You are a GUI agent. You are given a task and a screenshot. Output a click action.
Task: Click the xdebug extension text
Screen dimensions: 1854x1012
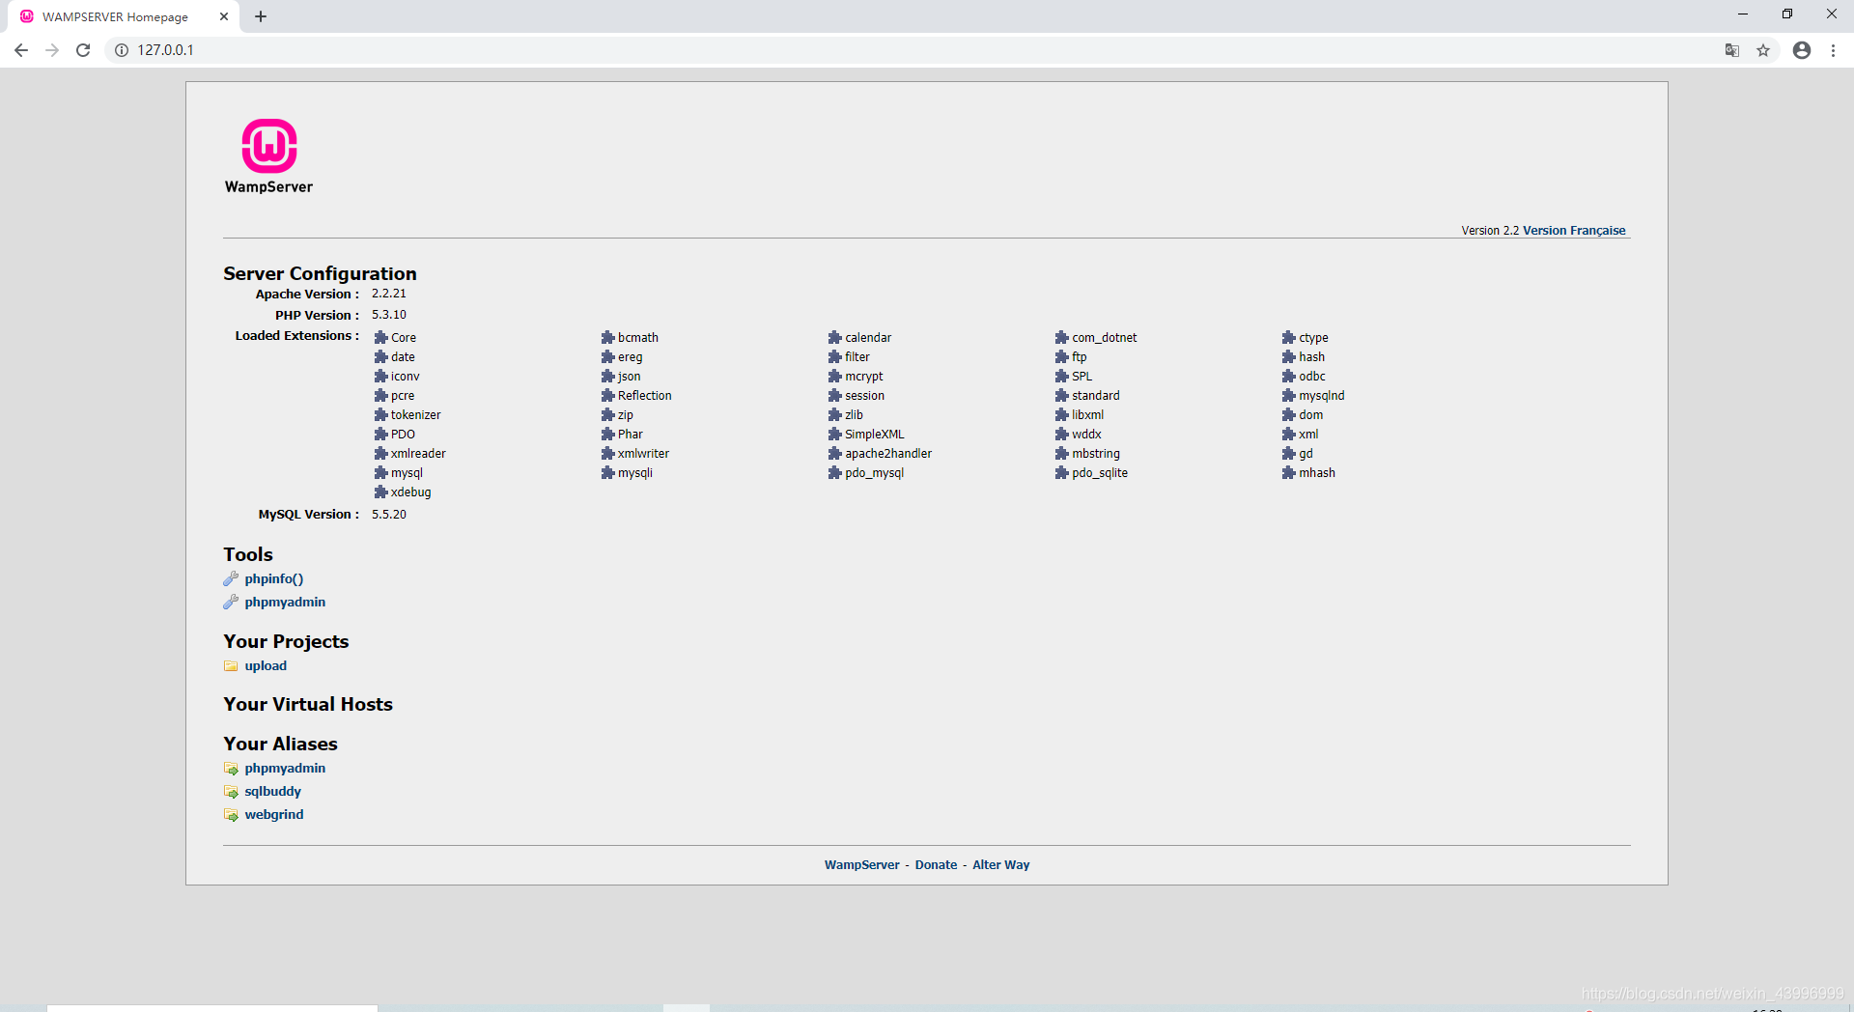point(410,492)
